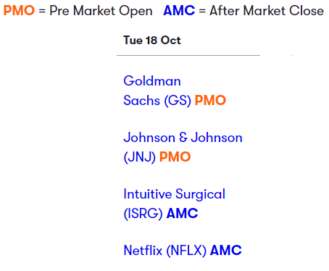Click the word 'Sachs' in Goldman link
The height and width of the screenshot is (271, 329).
click(x=142, y=101)
